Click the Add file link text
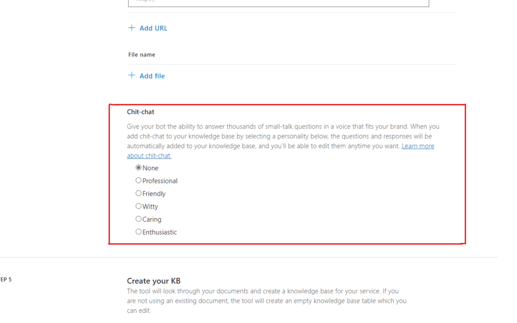Viewport: 517px width, 323px height. 152,76
